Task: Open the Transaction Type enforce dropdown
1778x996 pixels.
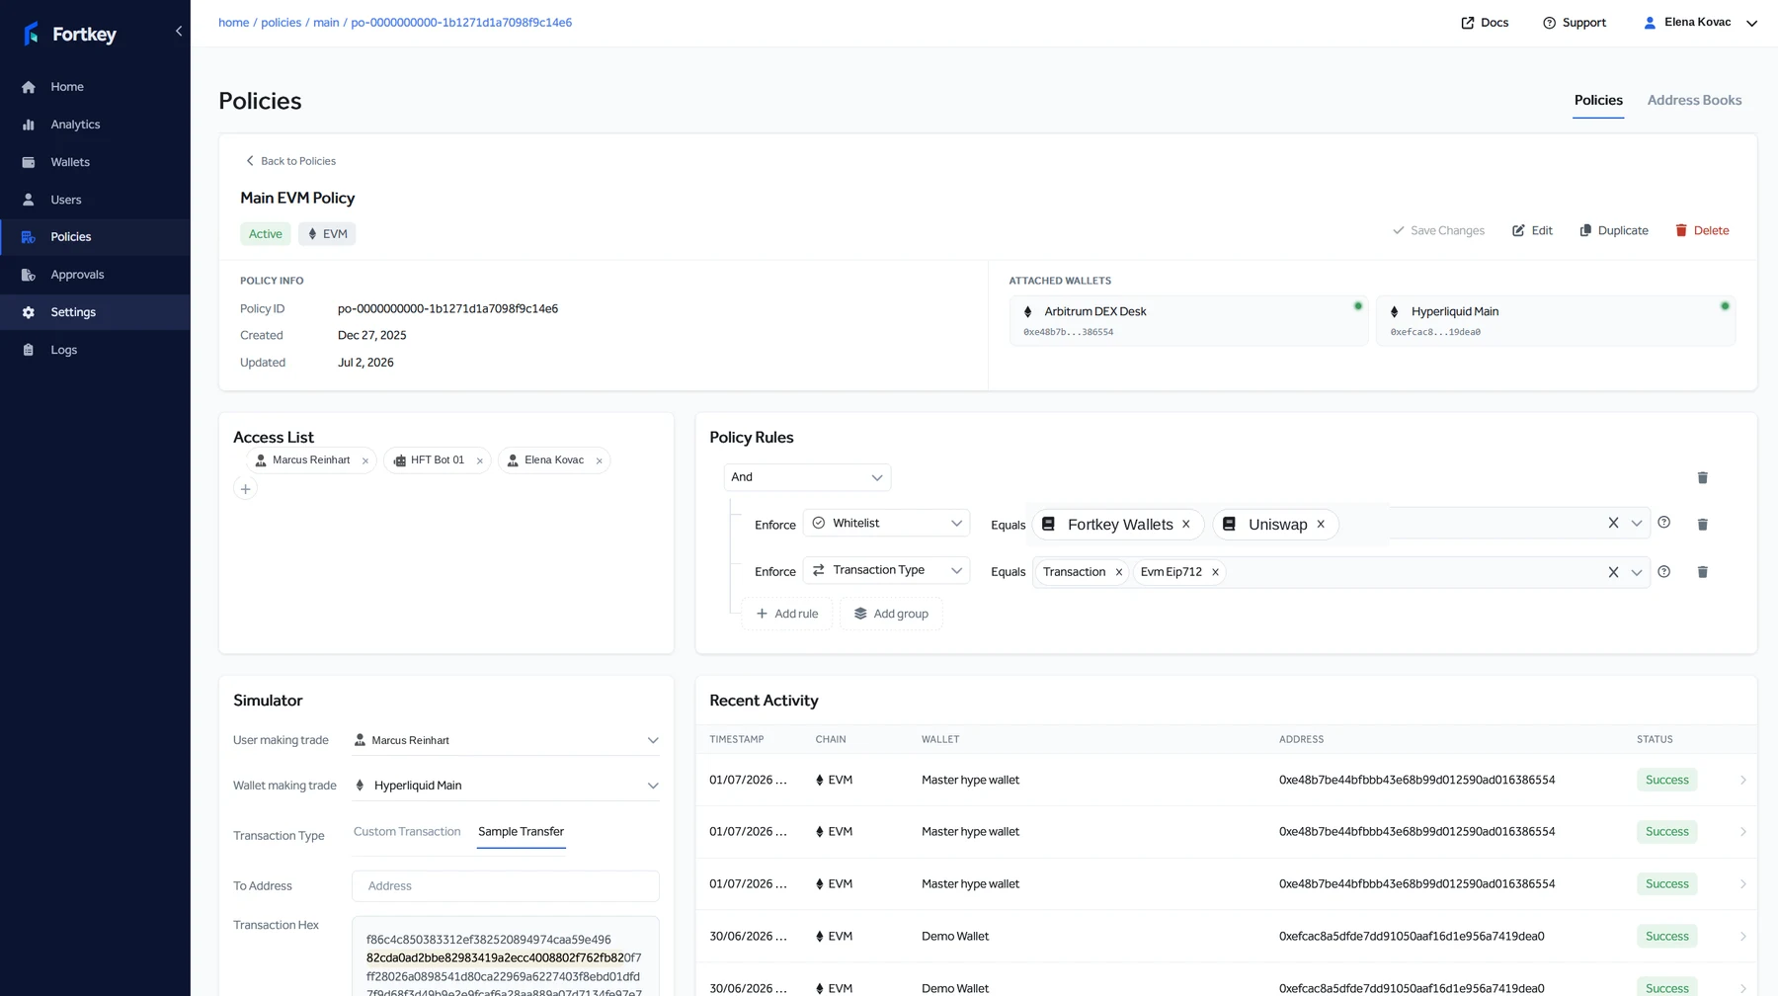Action: (886, 571)
